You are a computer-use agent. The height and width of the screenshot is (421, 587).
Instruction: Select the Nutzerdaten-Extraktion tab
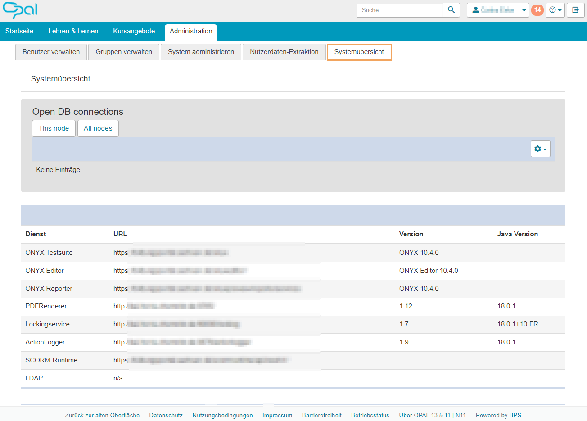tap(284, 52)
